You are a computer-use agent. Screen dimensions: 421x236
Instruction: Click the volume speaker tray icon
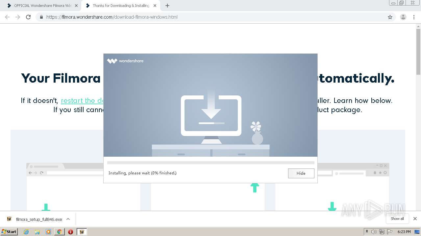point(374,232)
